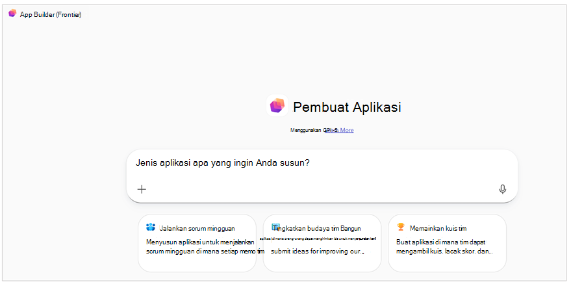Select the Memainkan kuis tim suggestion card
The height and width of the screenshot is (284, 571).
447,243
